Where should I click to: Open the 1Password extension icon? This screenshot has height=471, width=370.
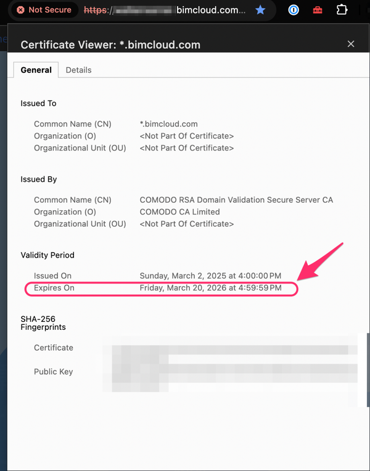pyautogui.click(x=294, y=10)
